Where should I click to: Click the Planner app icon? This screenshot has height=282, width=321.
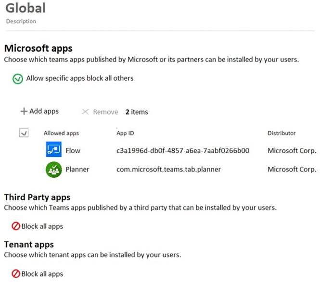pyautogui.click(x=53, y=169)
